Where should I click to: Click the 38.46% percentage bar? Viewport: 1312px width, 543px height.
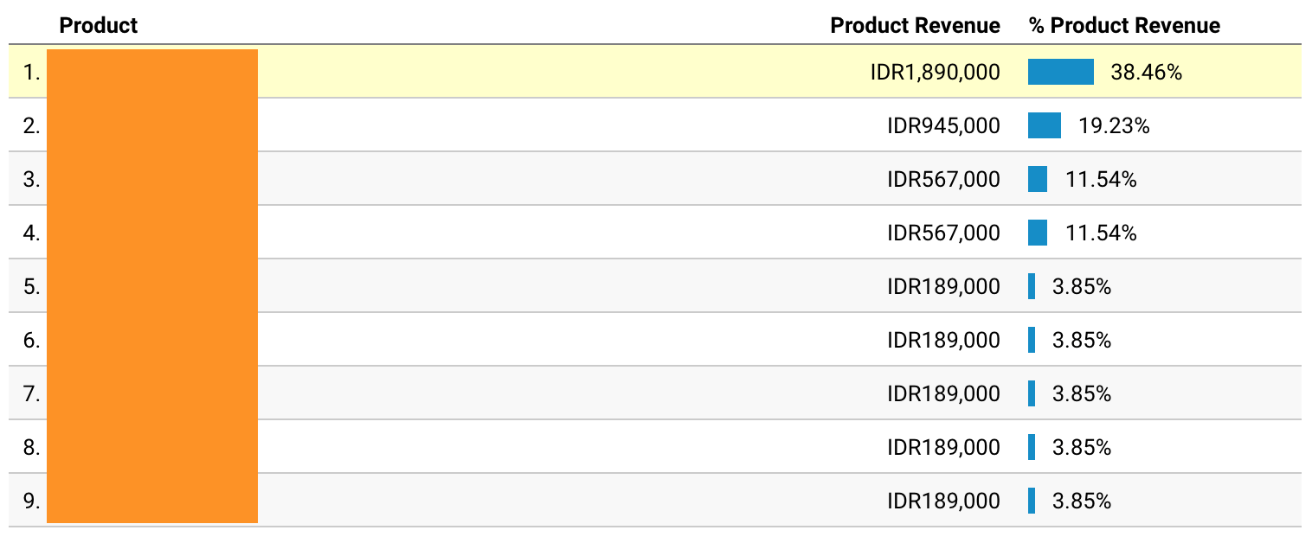[1061, 72]
